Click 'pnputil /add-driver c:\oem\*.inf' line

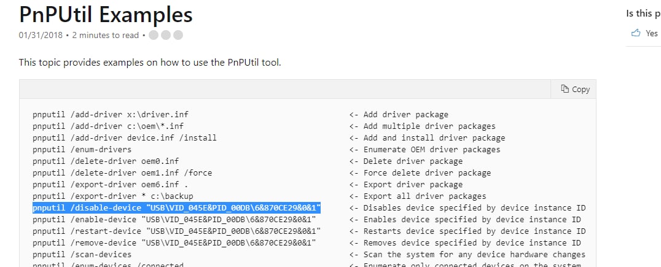tap(108, 126)
